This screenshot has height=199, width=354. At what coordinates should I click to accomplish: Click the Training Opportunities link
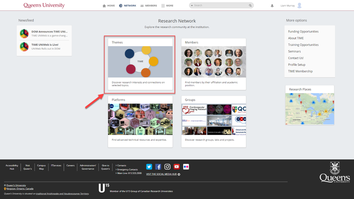tap(303, 45)
